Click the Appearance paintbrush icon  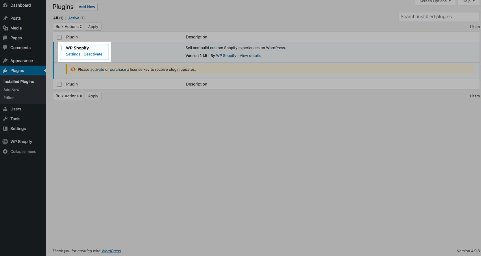tap(5, 61)
